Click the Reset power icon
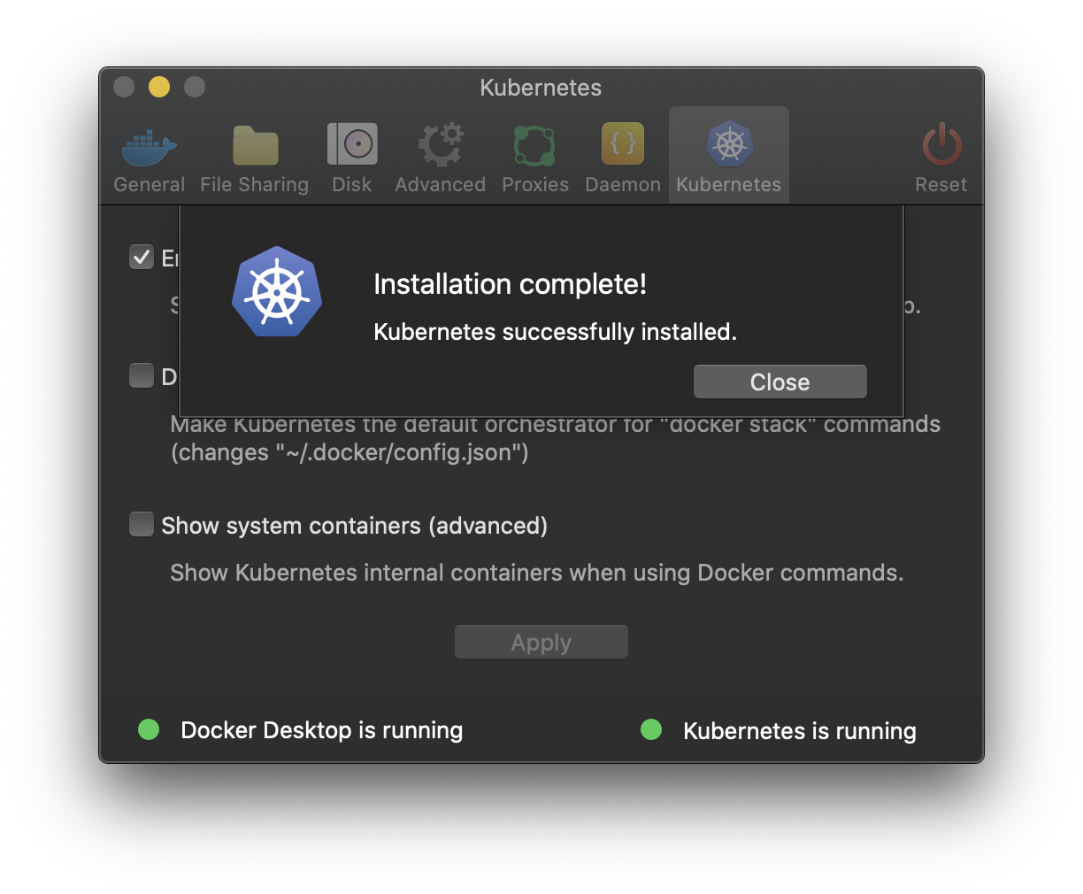 941,144
